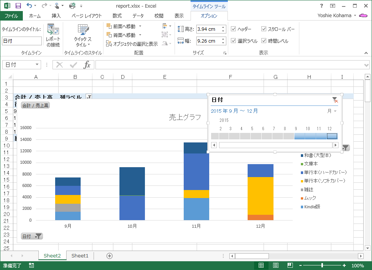Click the 合計 / 売上高 chart field button
This screenshot has height=270, width=372.
coord(35,105)
